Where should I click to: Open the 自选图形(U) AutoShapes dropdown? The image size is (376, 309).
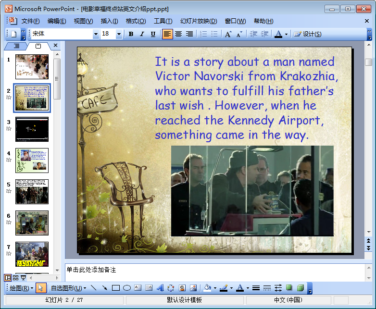(69, 288)
